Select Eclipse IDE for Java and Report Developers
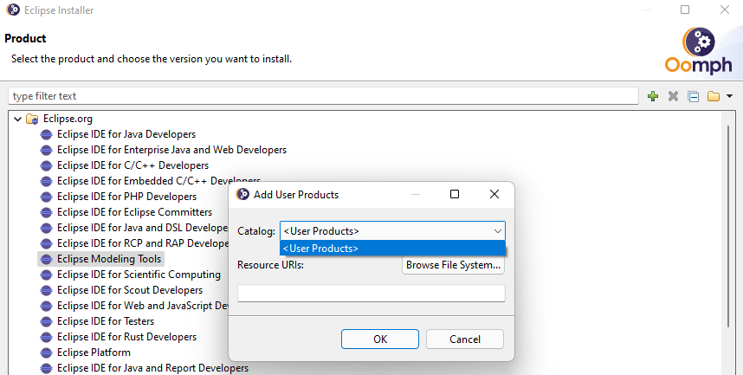Screen dimensions: 743x375 point(152,368)
